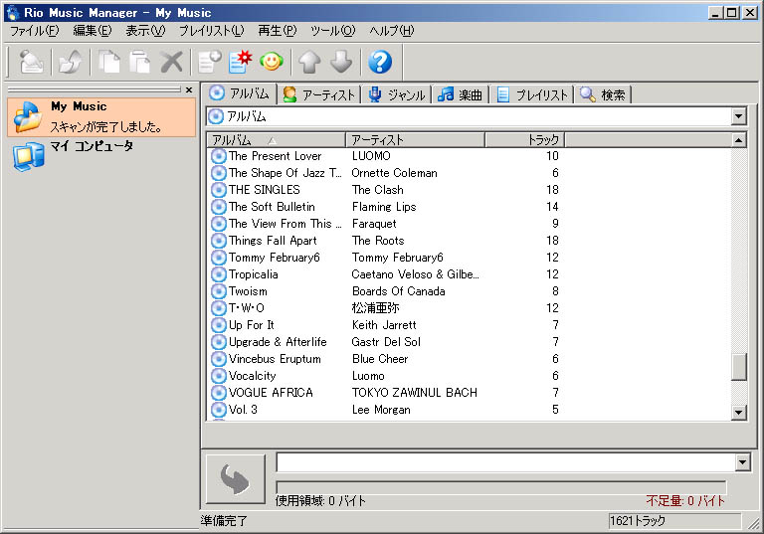Select album Vincebus Eruptum

(x=275, y=359)
